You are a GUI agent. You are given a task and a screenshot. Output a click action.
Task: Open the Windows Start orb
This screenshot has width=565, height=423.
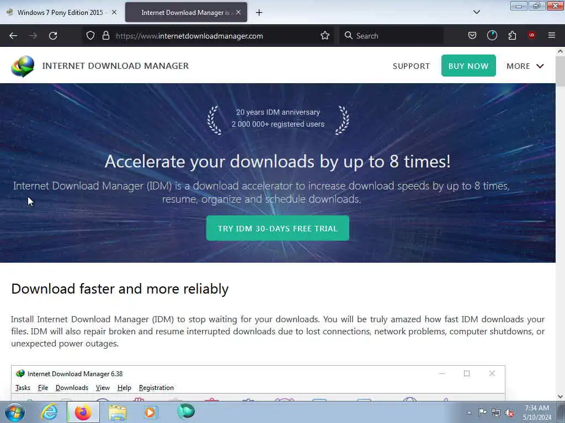(15, 412)
